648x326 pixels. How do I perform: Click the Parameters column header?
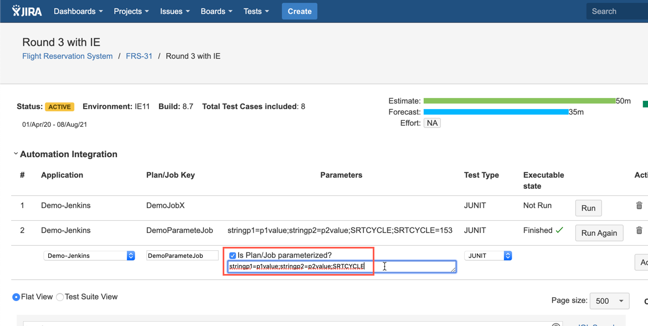pyautogui.click(x=341, y=175)
